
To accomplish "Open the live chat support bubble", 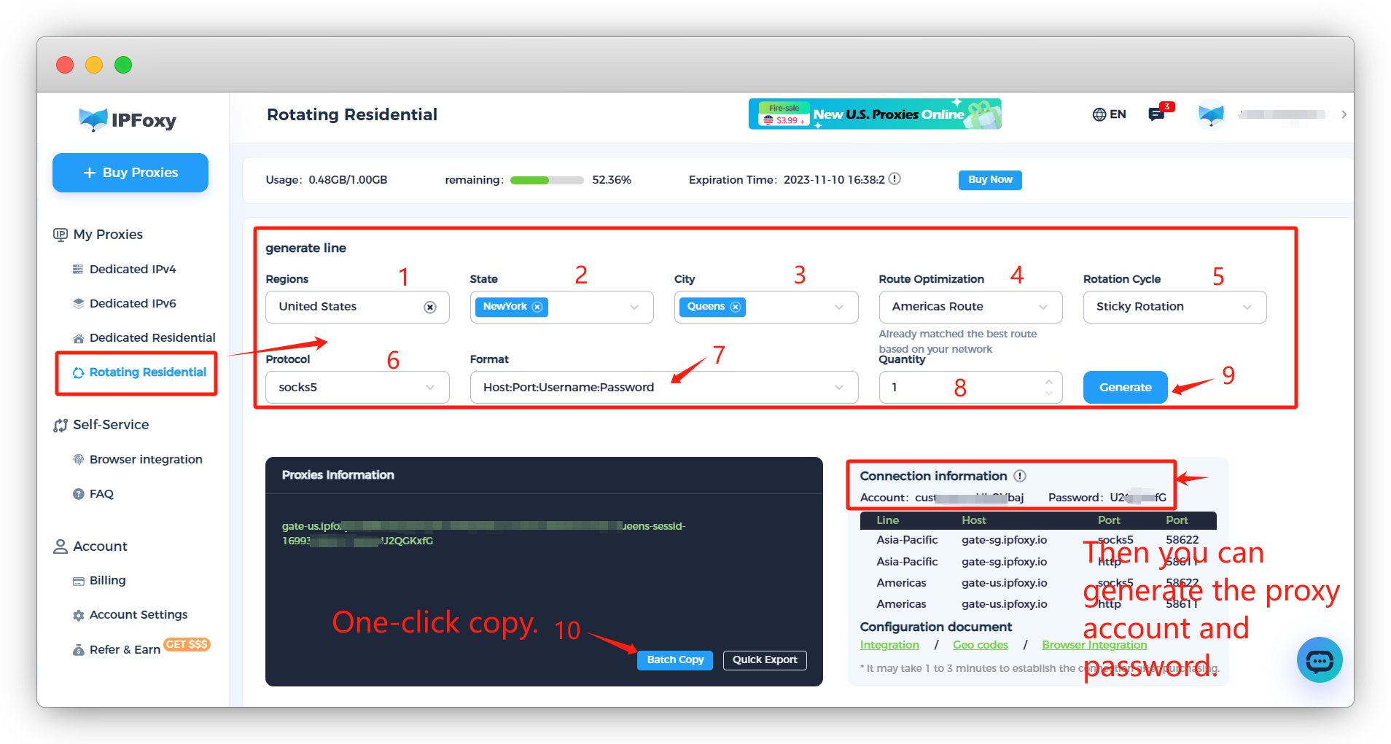I will click(1320, 659).
